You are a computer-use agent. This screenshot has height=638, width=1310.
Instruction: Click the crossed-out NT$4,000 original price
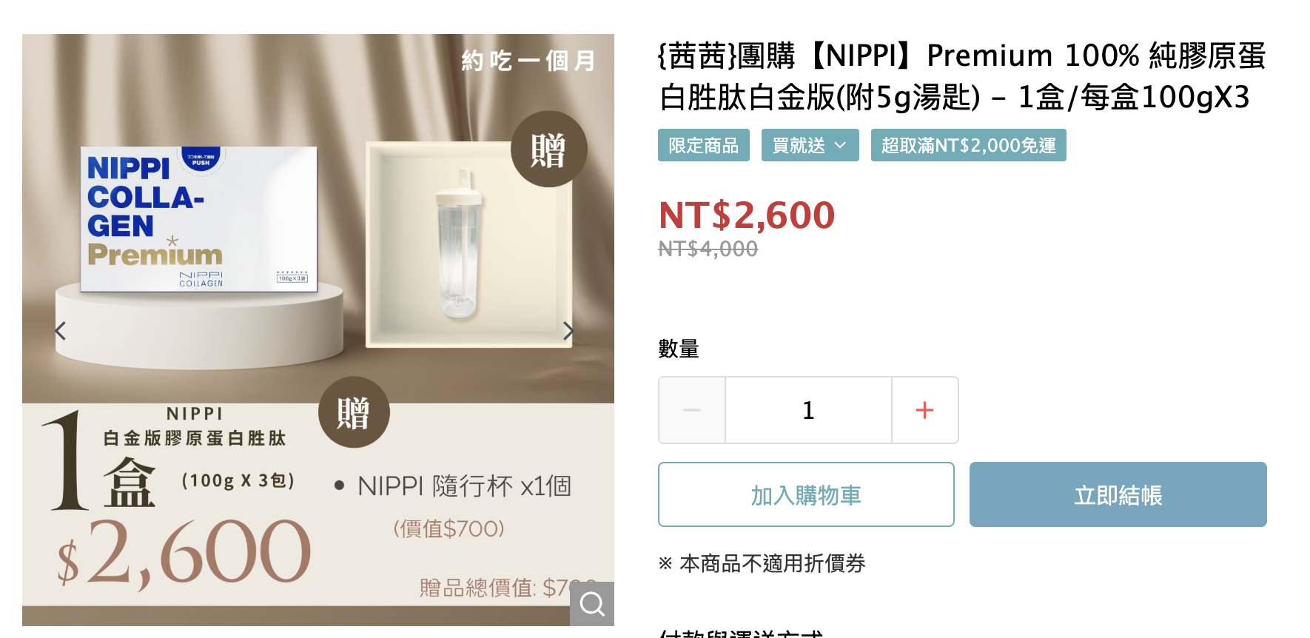(x=708, y=249)
